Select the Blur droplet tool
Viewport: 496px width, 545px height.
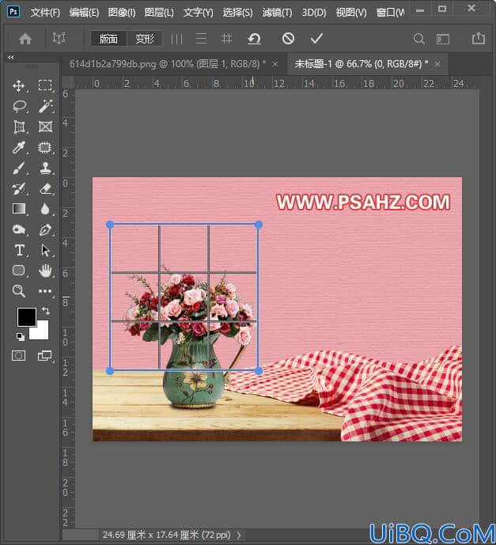[45, 209]
